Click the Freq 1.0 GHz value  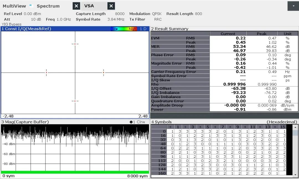(x=64, y=19)
